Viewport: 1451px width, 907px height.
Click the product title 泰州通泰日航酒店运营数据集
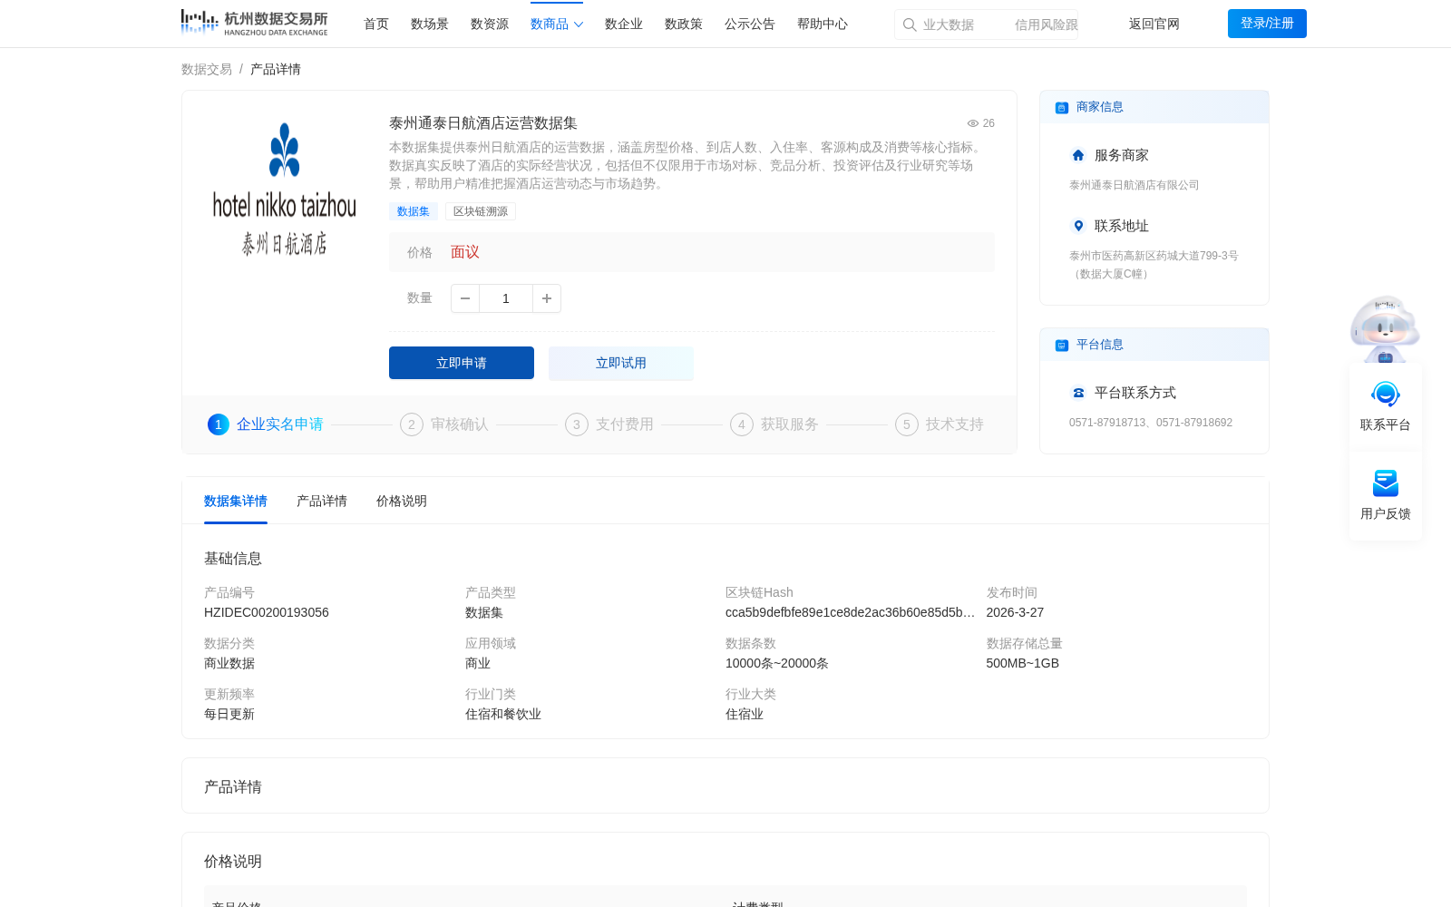(x=483, y=123)
